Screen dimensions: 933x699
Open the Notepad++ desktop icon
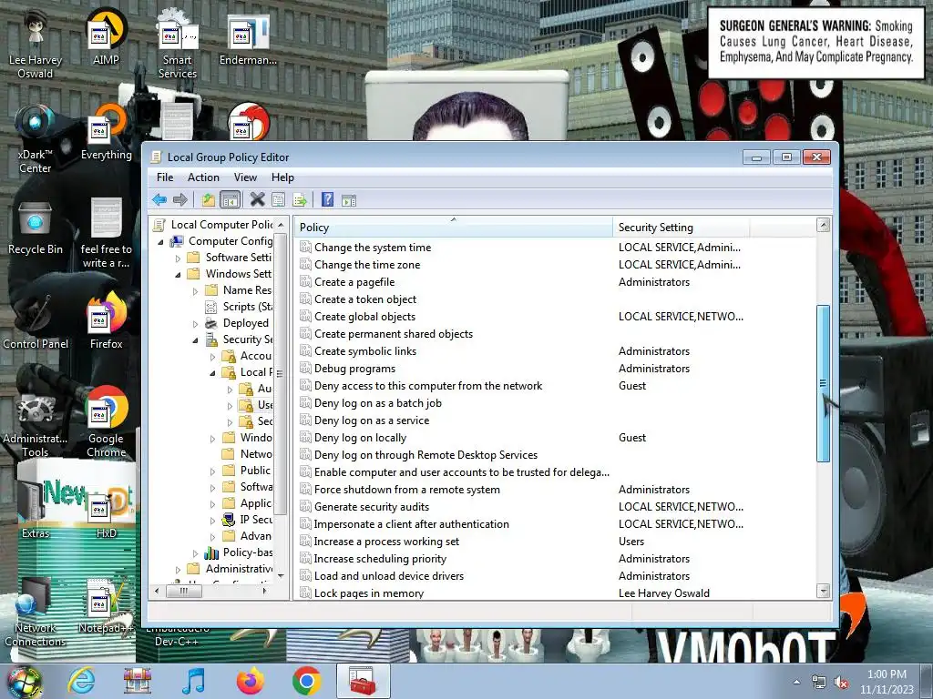pyautogui.click(x=104, y=606)
